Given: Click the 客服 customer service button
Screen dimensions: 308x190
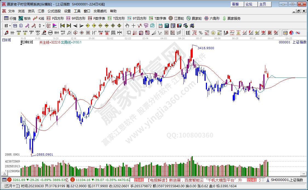Looking at the screenshot, I should 235,4.
